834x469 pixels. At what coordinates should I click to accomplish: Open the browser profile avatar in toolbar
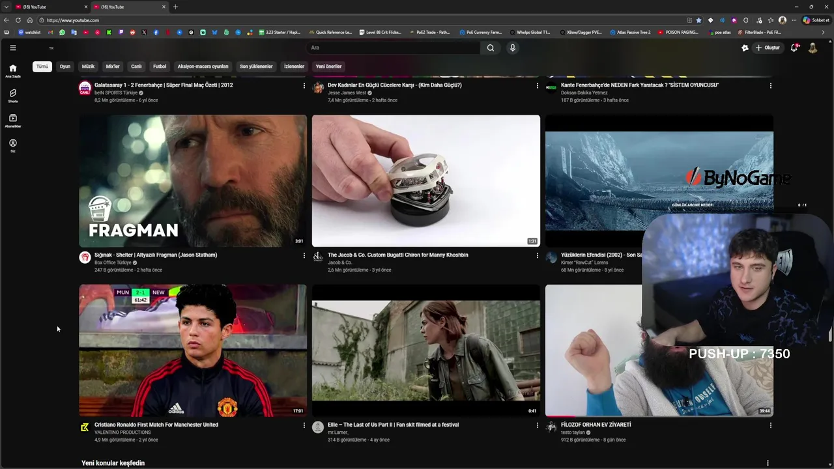[x=783, y=20]
